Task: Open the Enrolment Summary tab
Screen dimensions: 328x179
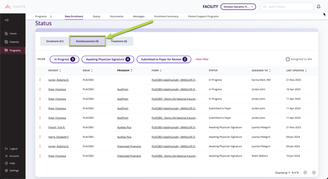Action: 166,17
